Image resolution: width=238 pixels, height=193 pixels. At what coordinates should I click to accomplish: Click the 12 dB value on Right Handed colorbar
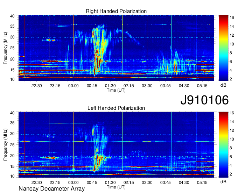pos(232,35)
